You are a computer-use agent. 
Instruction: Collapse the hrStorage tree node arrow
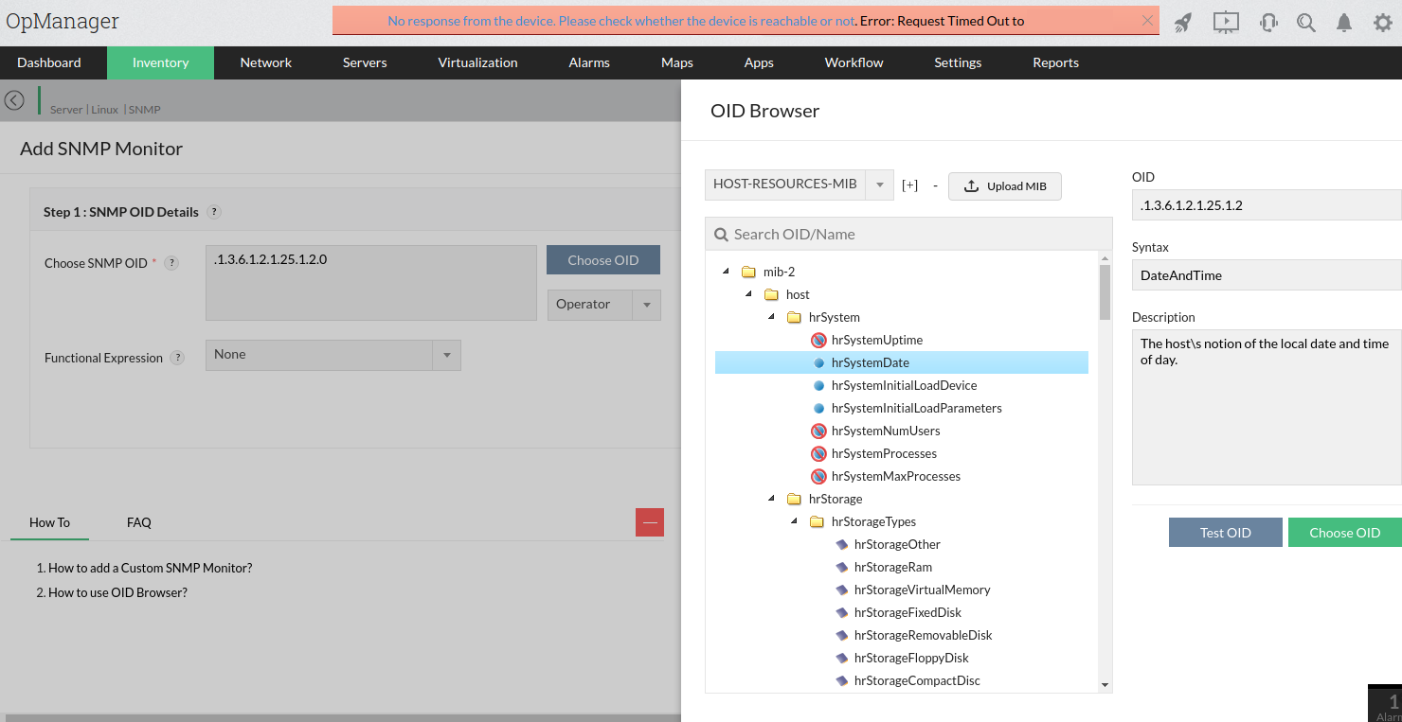click(772, 499)
